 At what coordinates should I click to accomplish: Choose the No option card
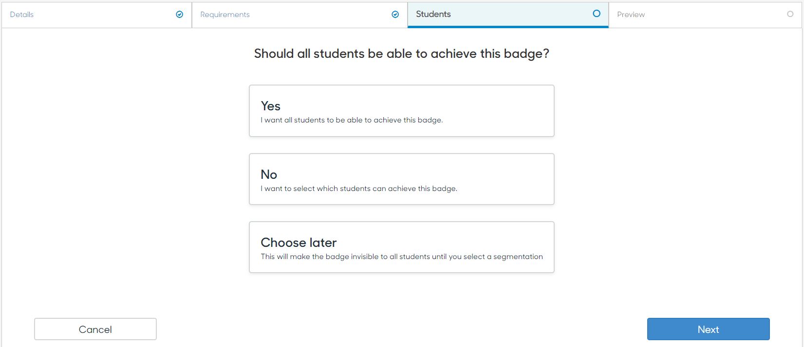pyautogui.click(x=402, y=179)
